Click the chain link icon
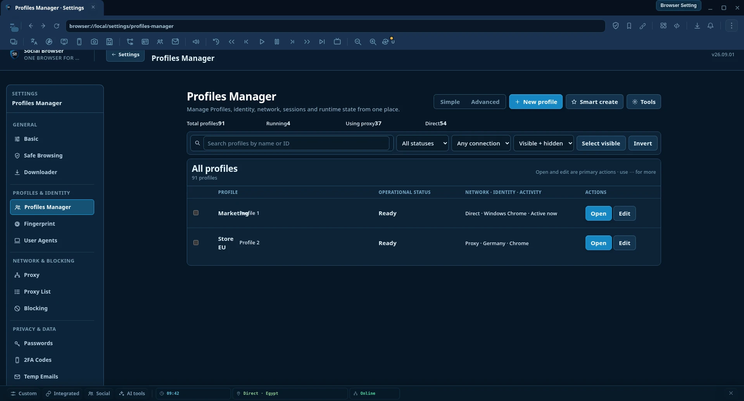Viewport: 744px width, 401px height. pos(642,26)
